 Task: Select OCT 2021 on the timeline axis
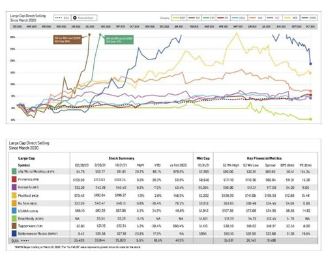click(x=310, y=27)
